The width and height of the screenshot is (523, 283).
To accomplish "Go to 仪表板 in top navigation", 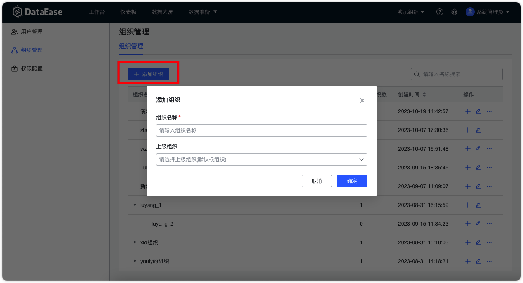I will pos(128,12).
